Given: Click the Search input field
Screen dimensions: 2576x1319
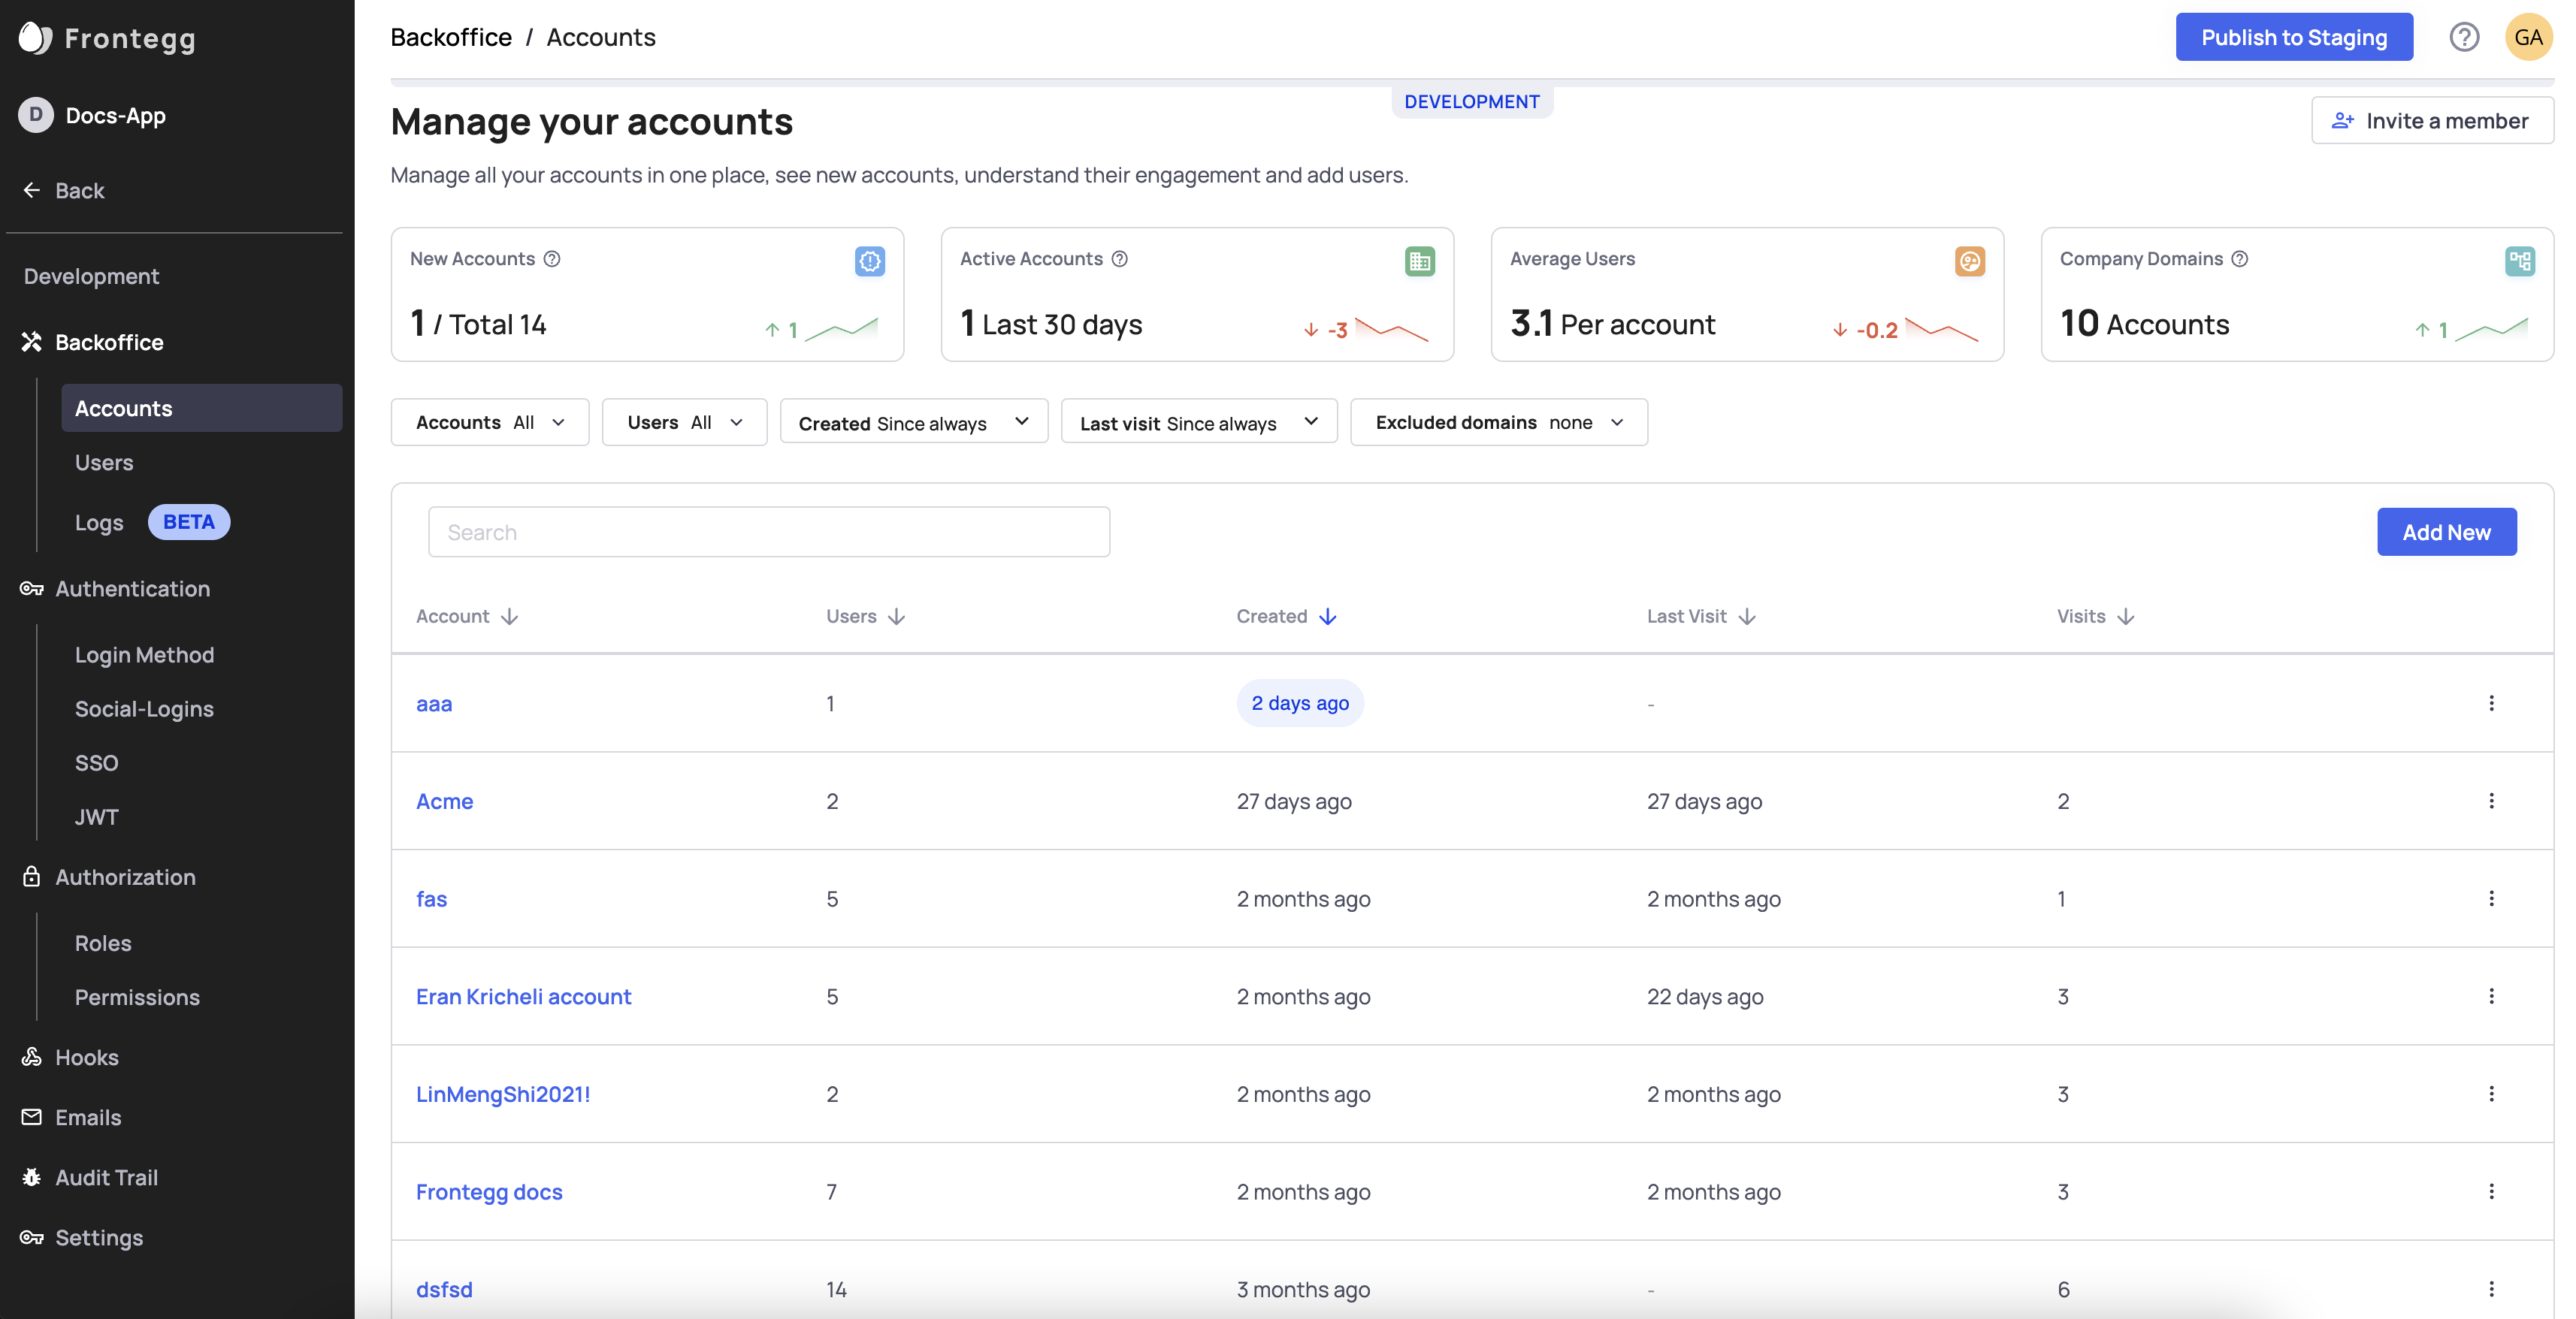Looking at the screenshot, I should pyautogui.click(x=768, y=532).
